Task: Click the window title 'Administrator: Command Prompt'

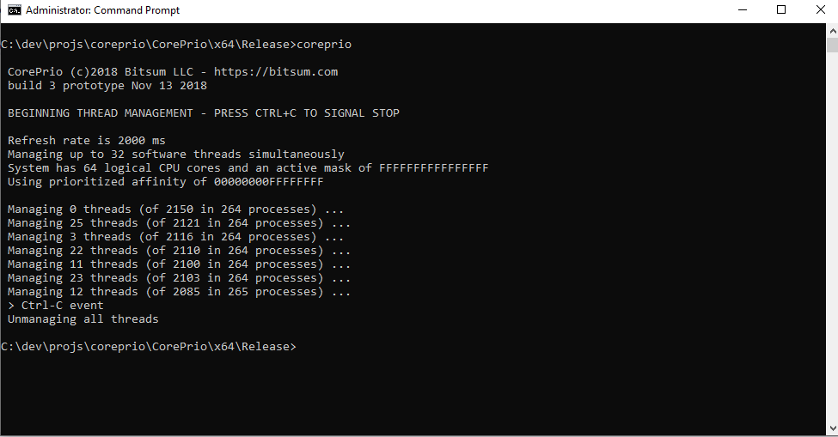Action: (x=102, y=10)
